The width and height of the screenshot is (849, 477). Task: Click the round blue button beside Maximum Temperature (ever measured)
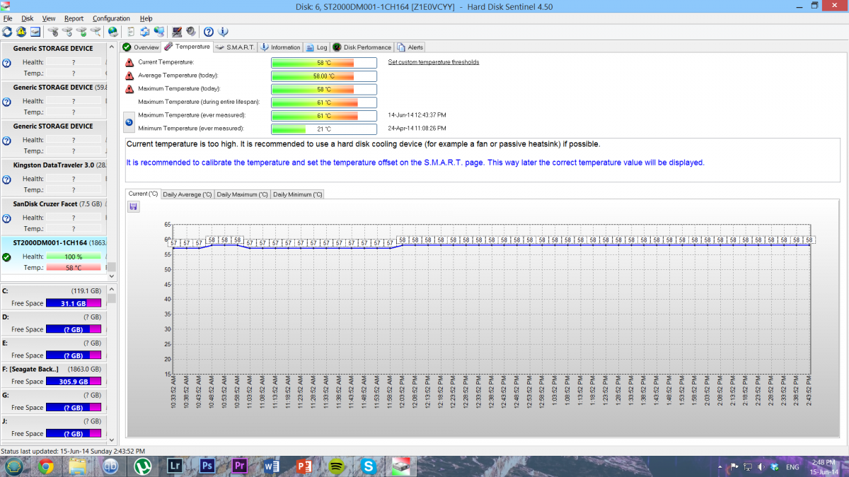click(x=129, y=122)
